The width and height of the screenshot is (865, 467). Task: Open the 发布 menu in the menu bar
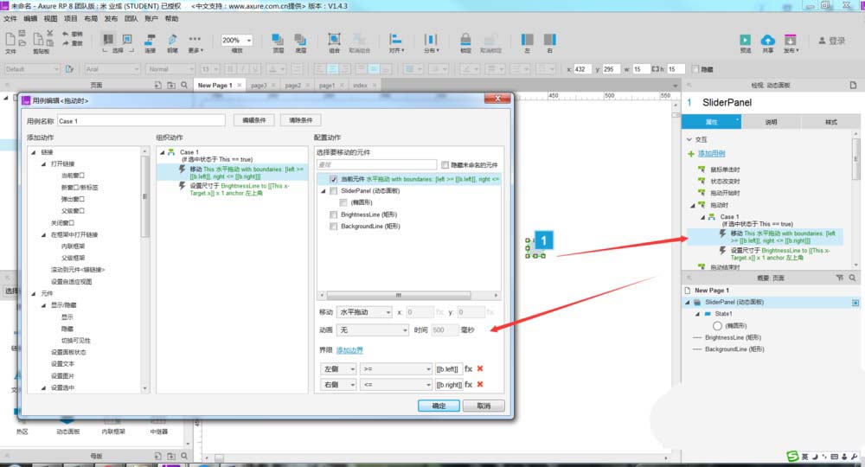click(111, 18)
